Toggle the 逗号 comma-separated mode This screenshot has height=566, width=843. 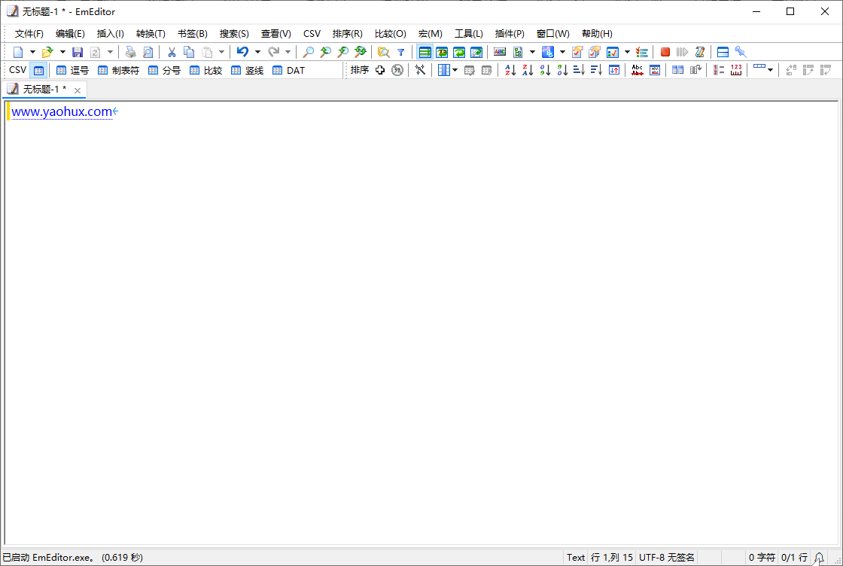click(x=72, y=70)
